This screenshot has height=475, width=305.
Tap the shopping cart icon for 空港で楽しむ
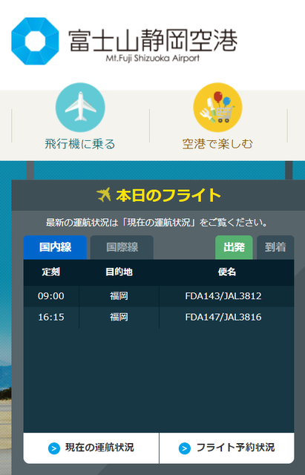pos(217,107)
